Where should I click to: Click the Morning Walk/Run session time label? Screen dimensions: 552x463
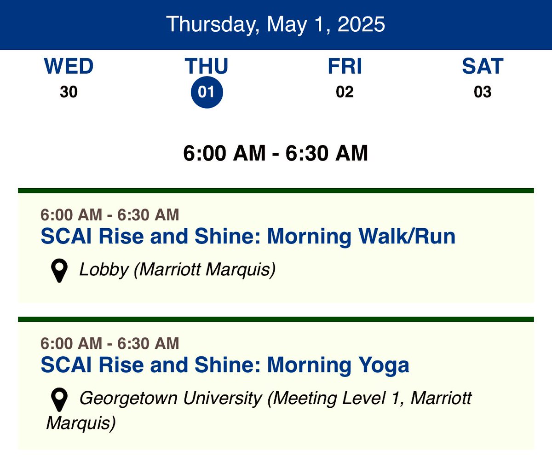coord(110,214)
